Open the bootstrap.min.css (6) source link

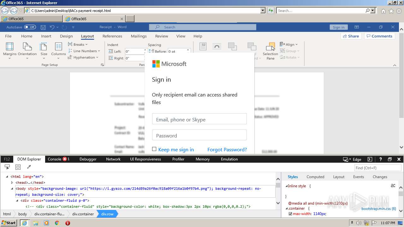coord(378,209)
